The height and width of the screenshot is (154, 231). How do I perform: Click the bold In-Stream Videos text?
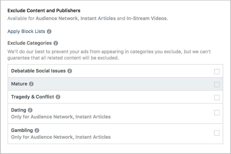[146, 18]
